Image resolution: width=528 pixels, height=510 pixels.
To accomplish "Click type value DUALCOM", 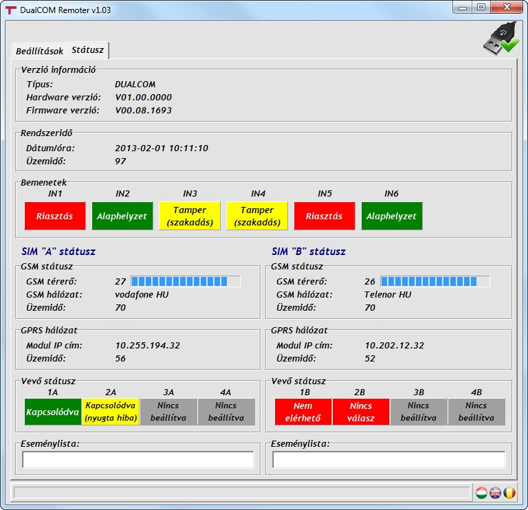I will click(135, 84).
